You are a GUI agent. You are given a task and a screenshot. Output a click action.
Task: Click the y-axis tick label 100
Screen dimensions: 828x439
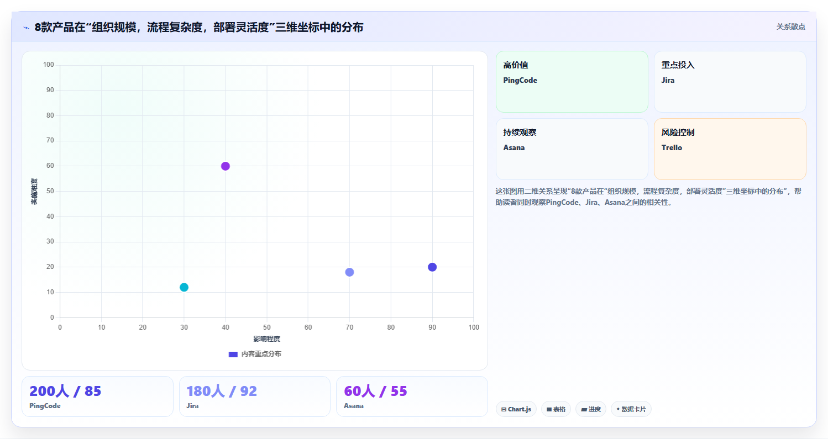(x=49, y=65)
